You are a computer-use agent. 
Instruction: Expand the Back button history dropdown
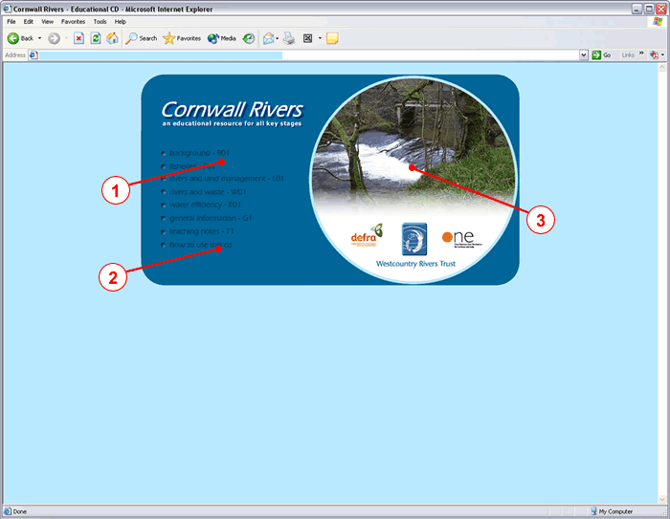(39, 38)
